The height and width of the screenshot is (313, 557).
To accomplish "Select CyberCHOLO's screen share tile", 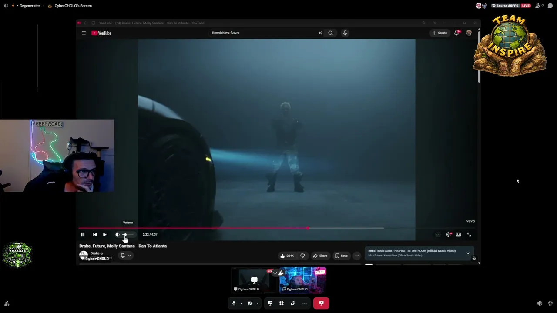I will [254, 280].
